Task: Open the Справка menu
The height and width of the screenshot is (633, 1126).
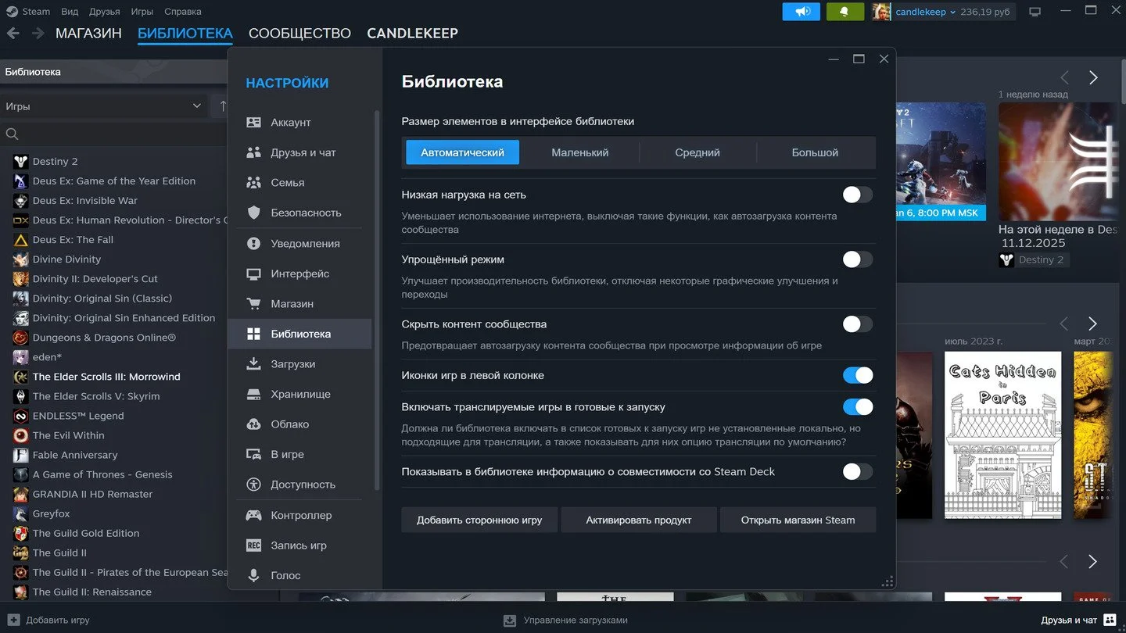Action: coord(183,12)
